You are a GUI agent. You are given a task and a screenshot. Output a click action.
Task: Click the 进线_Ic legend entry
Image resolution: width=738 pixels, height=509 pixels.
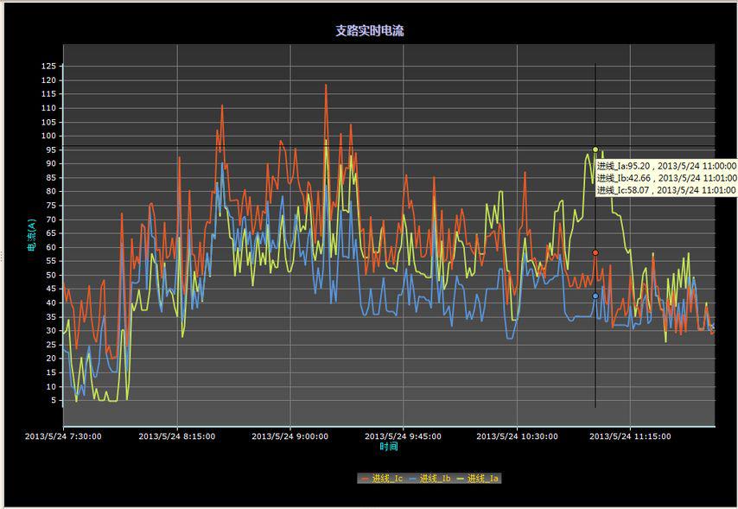pyautogui.click(x=387, y=479)
